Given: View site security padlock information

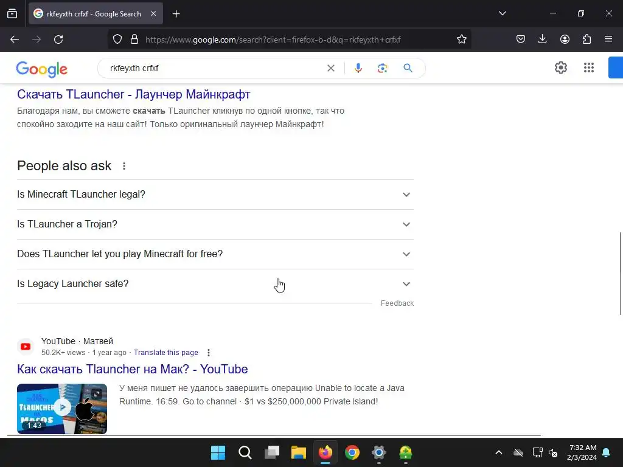Looking at the screenshot, I should click(134, 40).
